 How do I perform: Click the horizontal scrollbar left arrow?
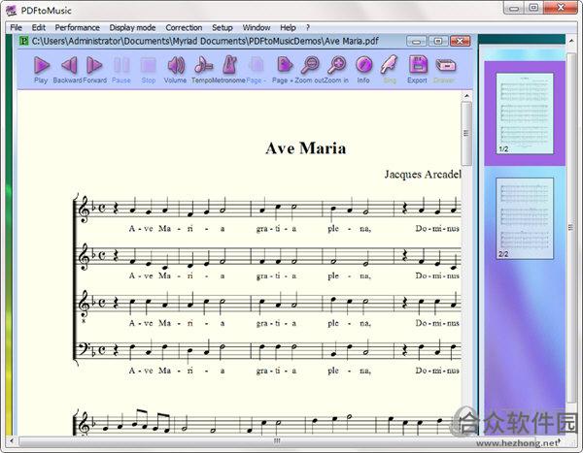[x=12, y=441]
